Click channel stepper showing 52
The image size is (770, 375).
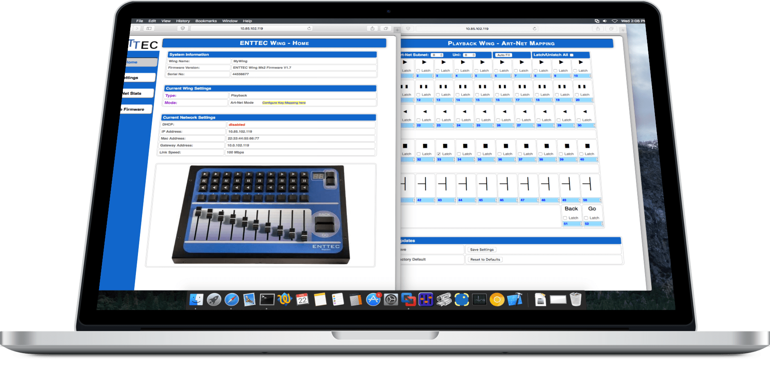(x=594, y=224)
